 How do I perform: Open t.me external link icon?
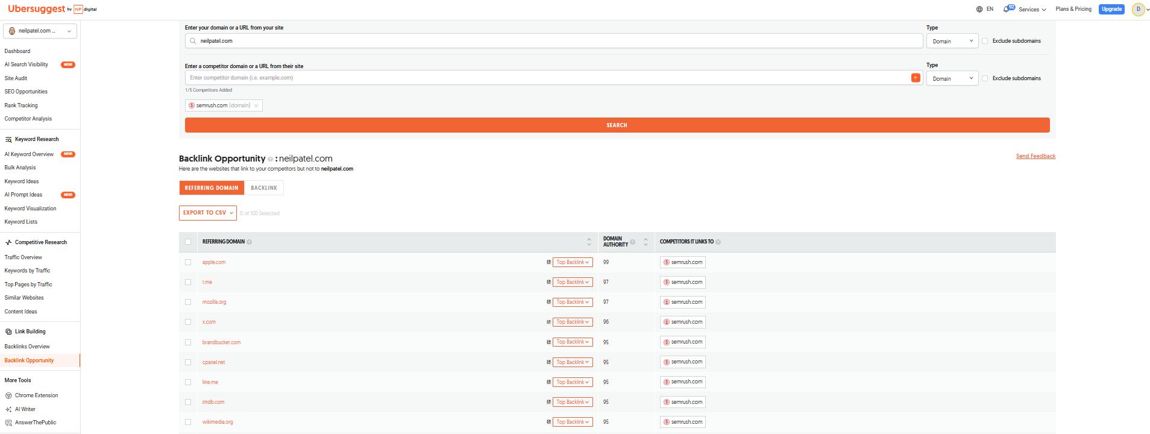(x=548, y=282)
